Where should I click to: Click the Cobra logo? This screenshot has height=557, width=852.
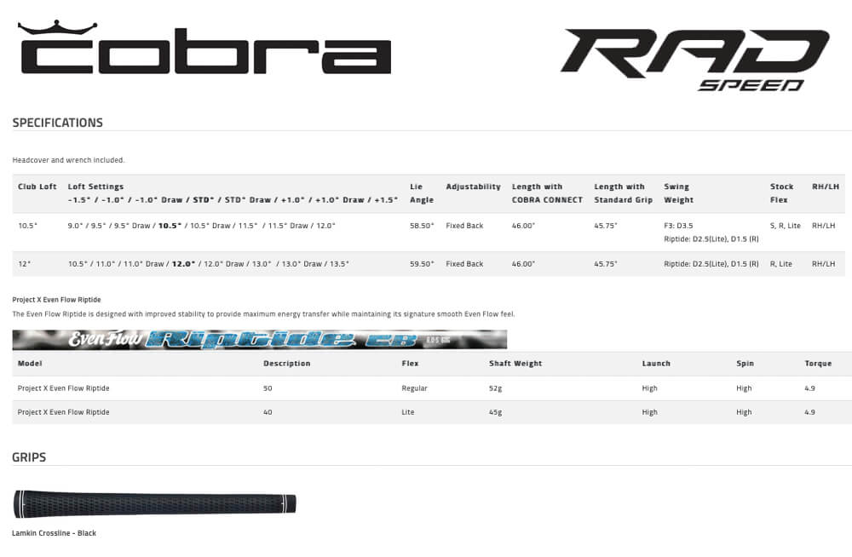pyautogui.click(x=204, y=48)
